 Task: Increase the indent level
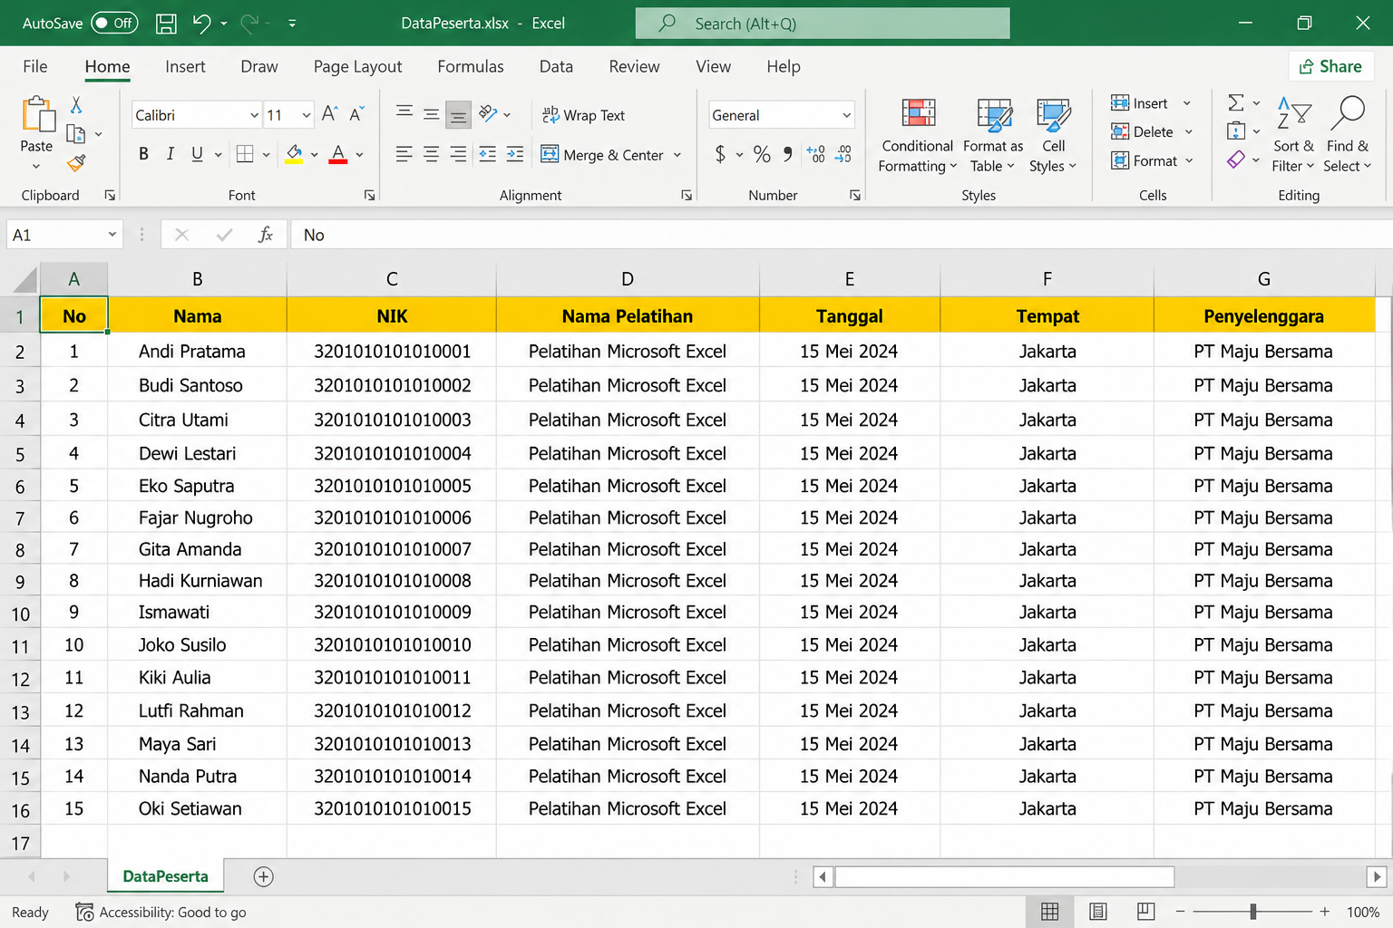(515, 154)
